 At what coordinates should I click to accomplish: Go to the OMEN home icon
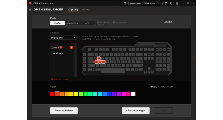tap(125, 3)
